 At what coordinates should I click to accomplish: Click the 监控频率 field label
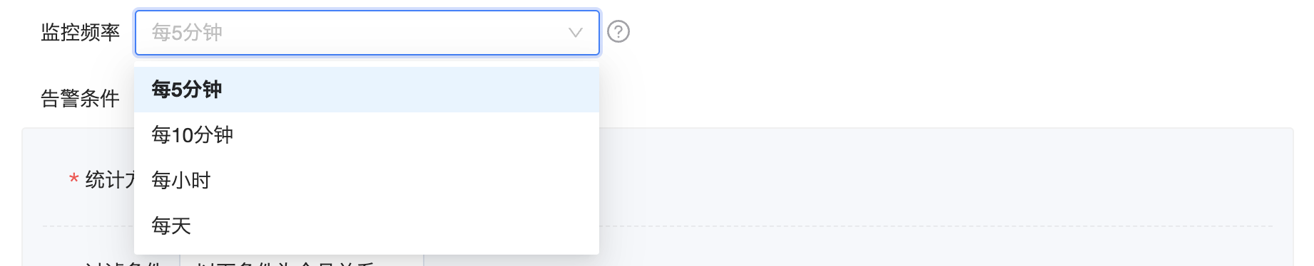(x=81, y=33)
